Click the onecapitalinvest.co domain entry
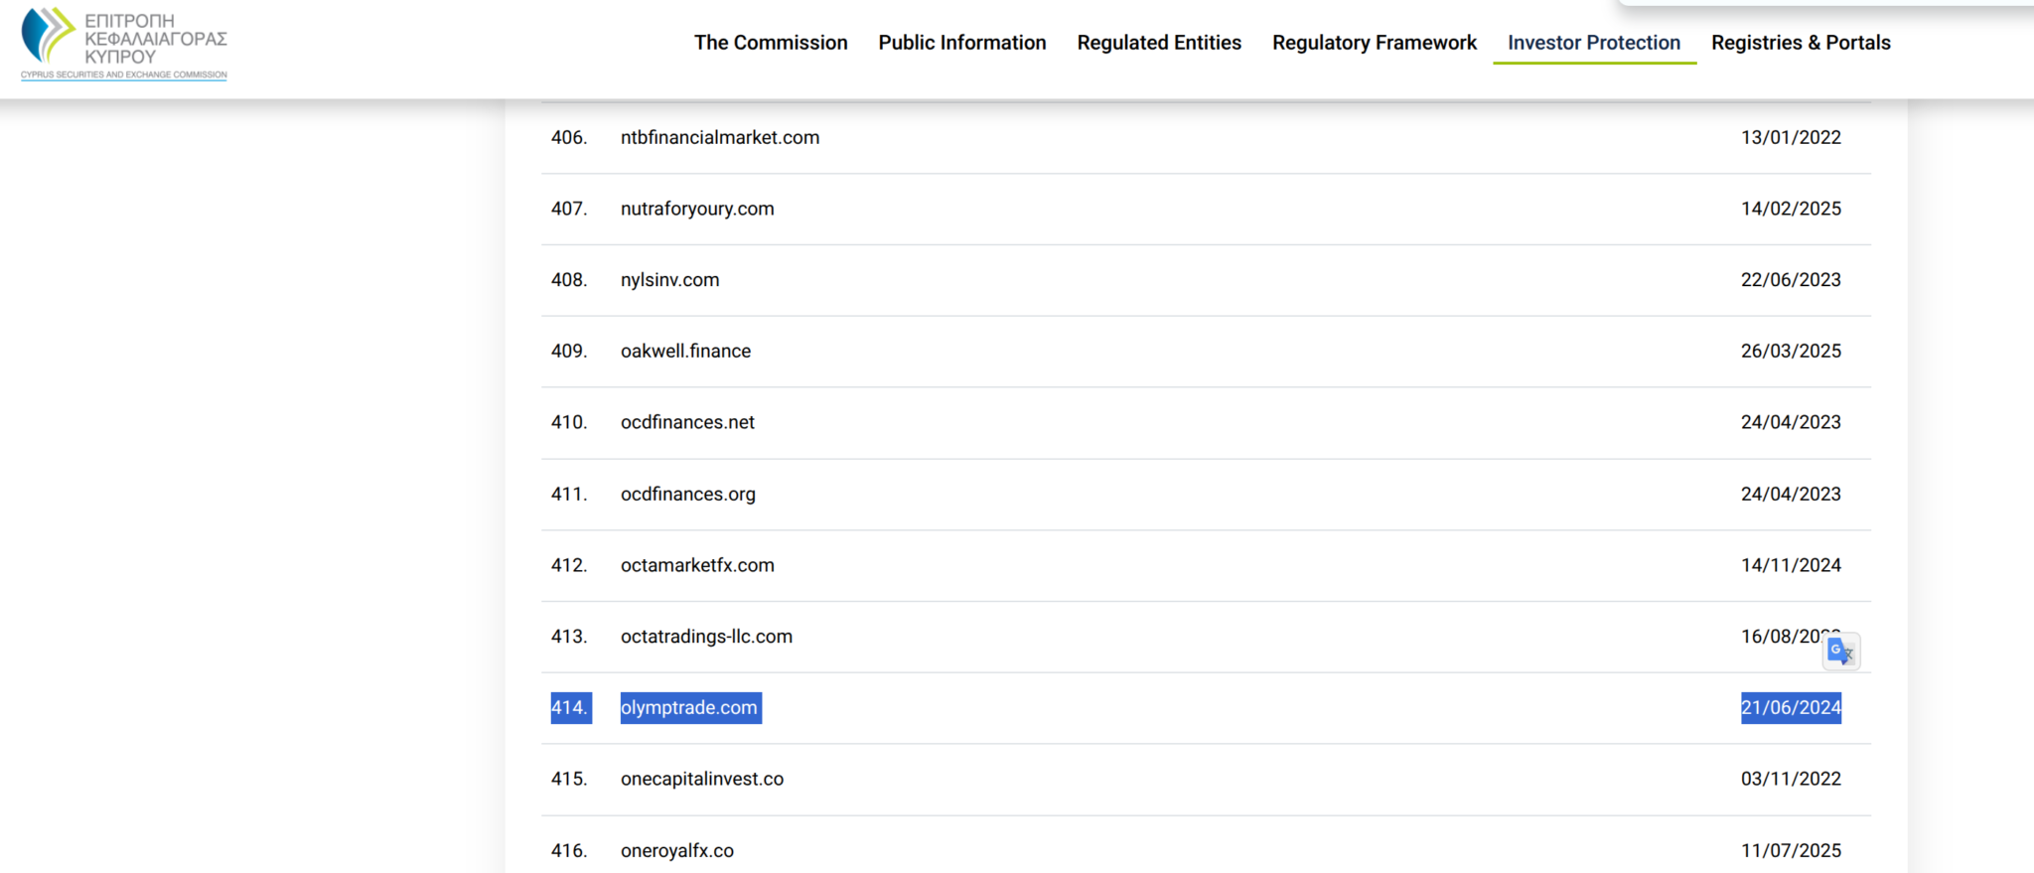 click(701, 780)
